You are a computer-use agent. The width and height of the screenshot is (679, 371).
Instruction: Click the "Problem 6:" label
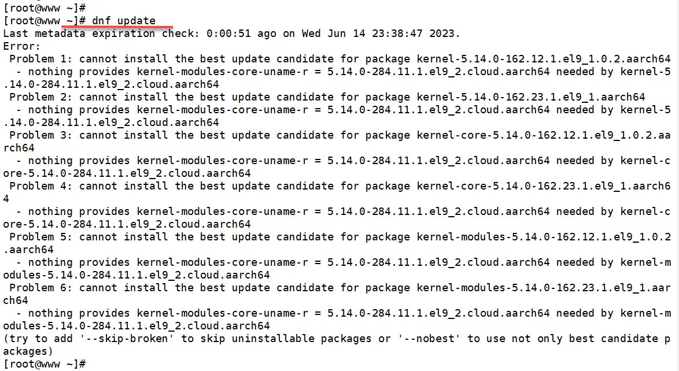point(40,288)
